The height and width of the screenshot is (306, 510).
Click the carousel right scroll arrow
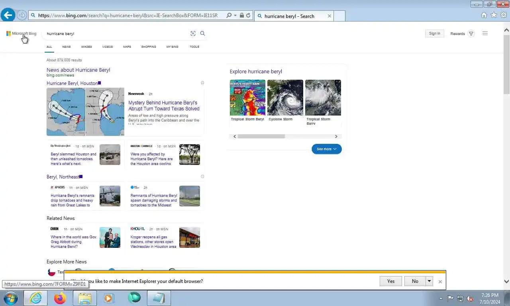click(336, 136)
